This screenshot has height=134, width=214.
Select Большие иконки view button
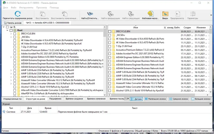201,99
